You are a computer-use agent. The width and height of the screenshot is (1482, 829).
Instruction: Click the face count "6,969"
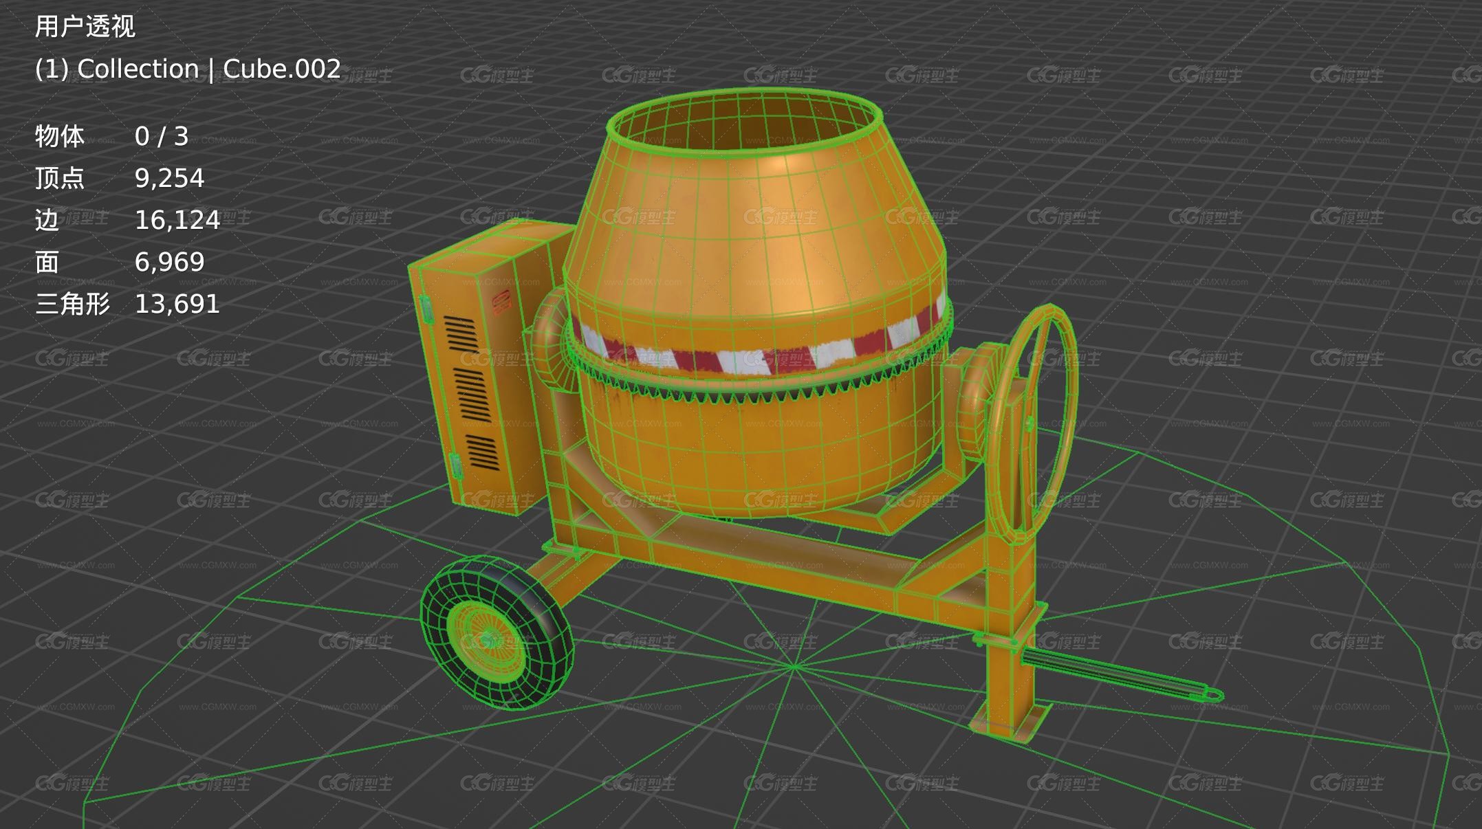(169, 262)
